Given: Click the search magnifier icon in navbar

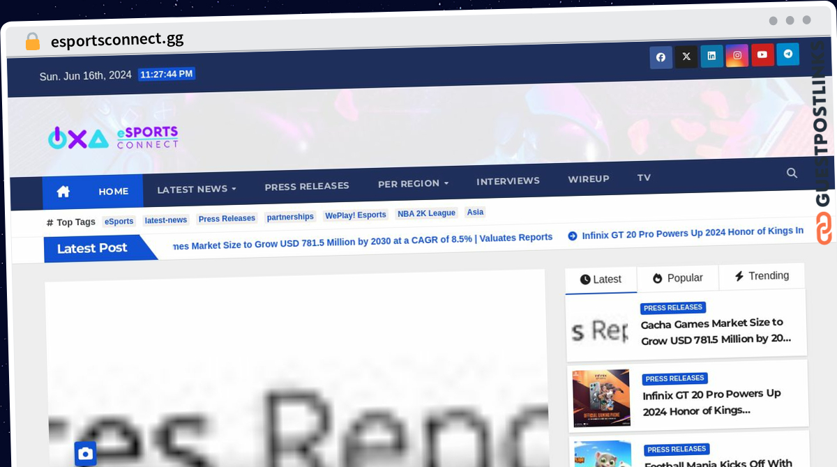Looking at the screenshot, I should tap(792, 173).
